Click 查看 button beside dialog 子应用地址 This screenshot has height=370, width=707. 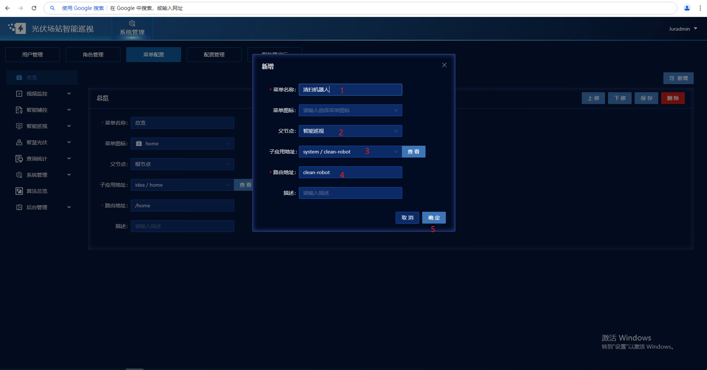point(414,152)
